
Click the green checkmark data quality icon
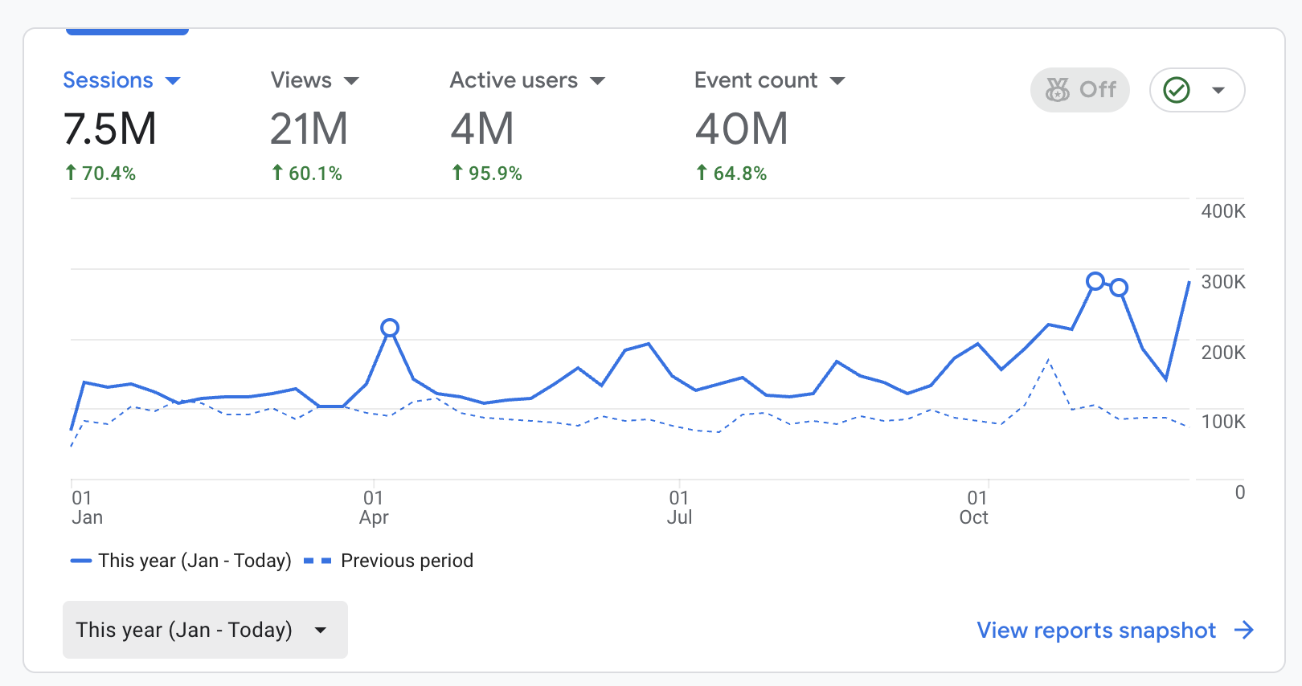click(1177, 90)
